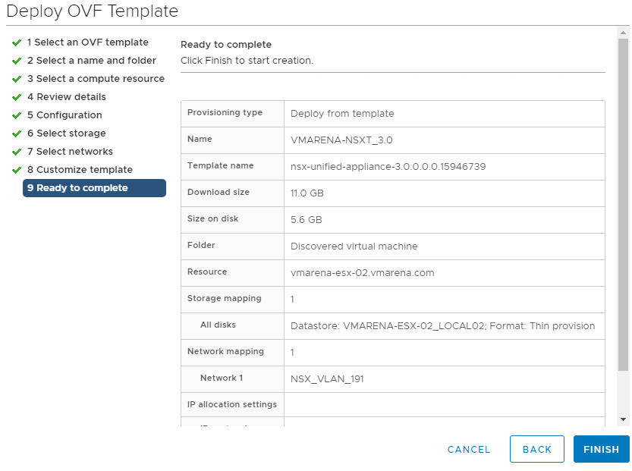Screen dimensions: 632x471
Task: Open step 4 Review details
Action: [67, 96]
